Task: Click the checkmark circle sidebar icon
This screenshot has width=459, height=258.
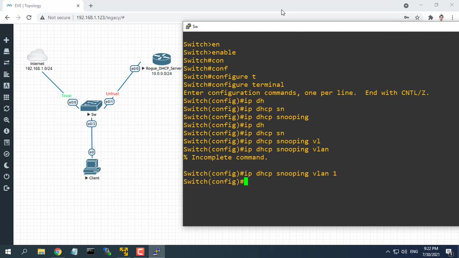Action: [x=6, y=154]
